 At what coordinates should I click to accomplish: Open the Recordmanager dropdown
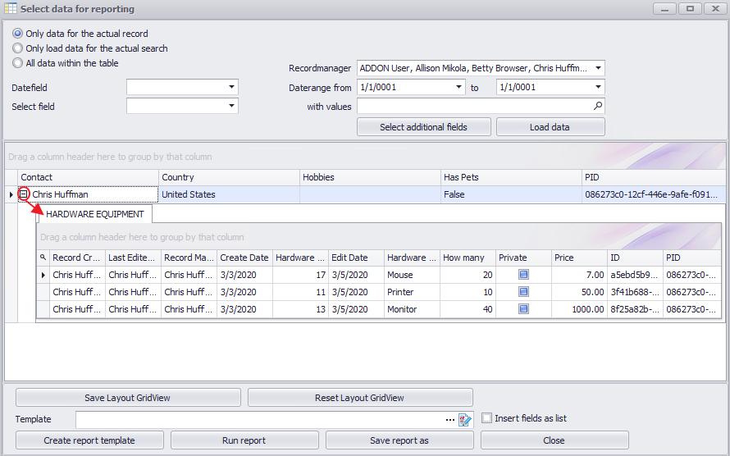coord(598,68)
